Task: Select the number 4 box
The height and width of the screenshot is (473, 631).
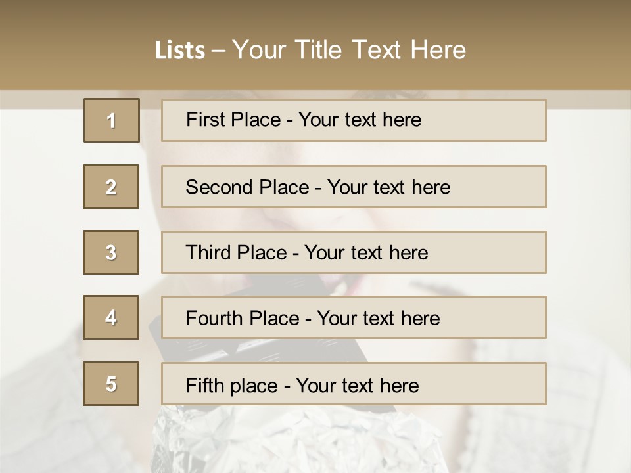Action: click(x=111, y=317)
